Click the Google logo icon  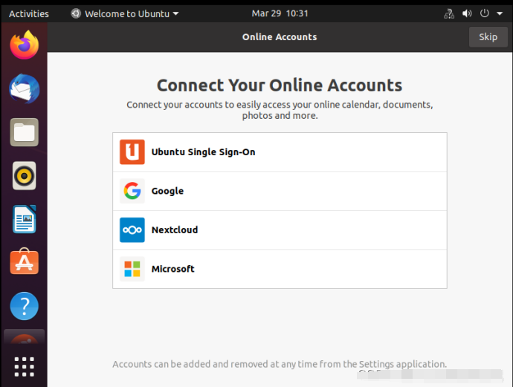tap(132, 191)
